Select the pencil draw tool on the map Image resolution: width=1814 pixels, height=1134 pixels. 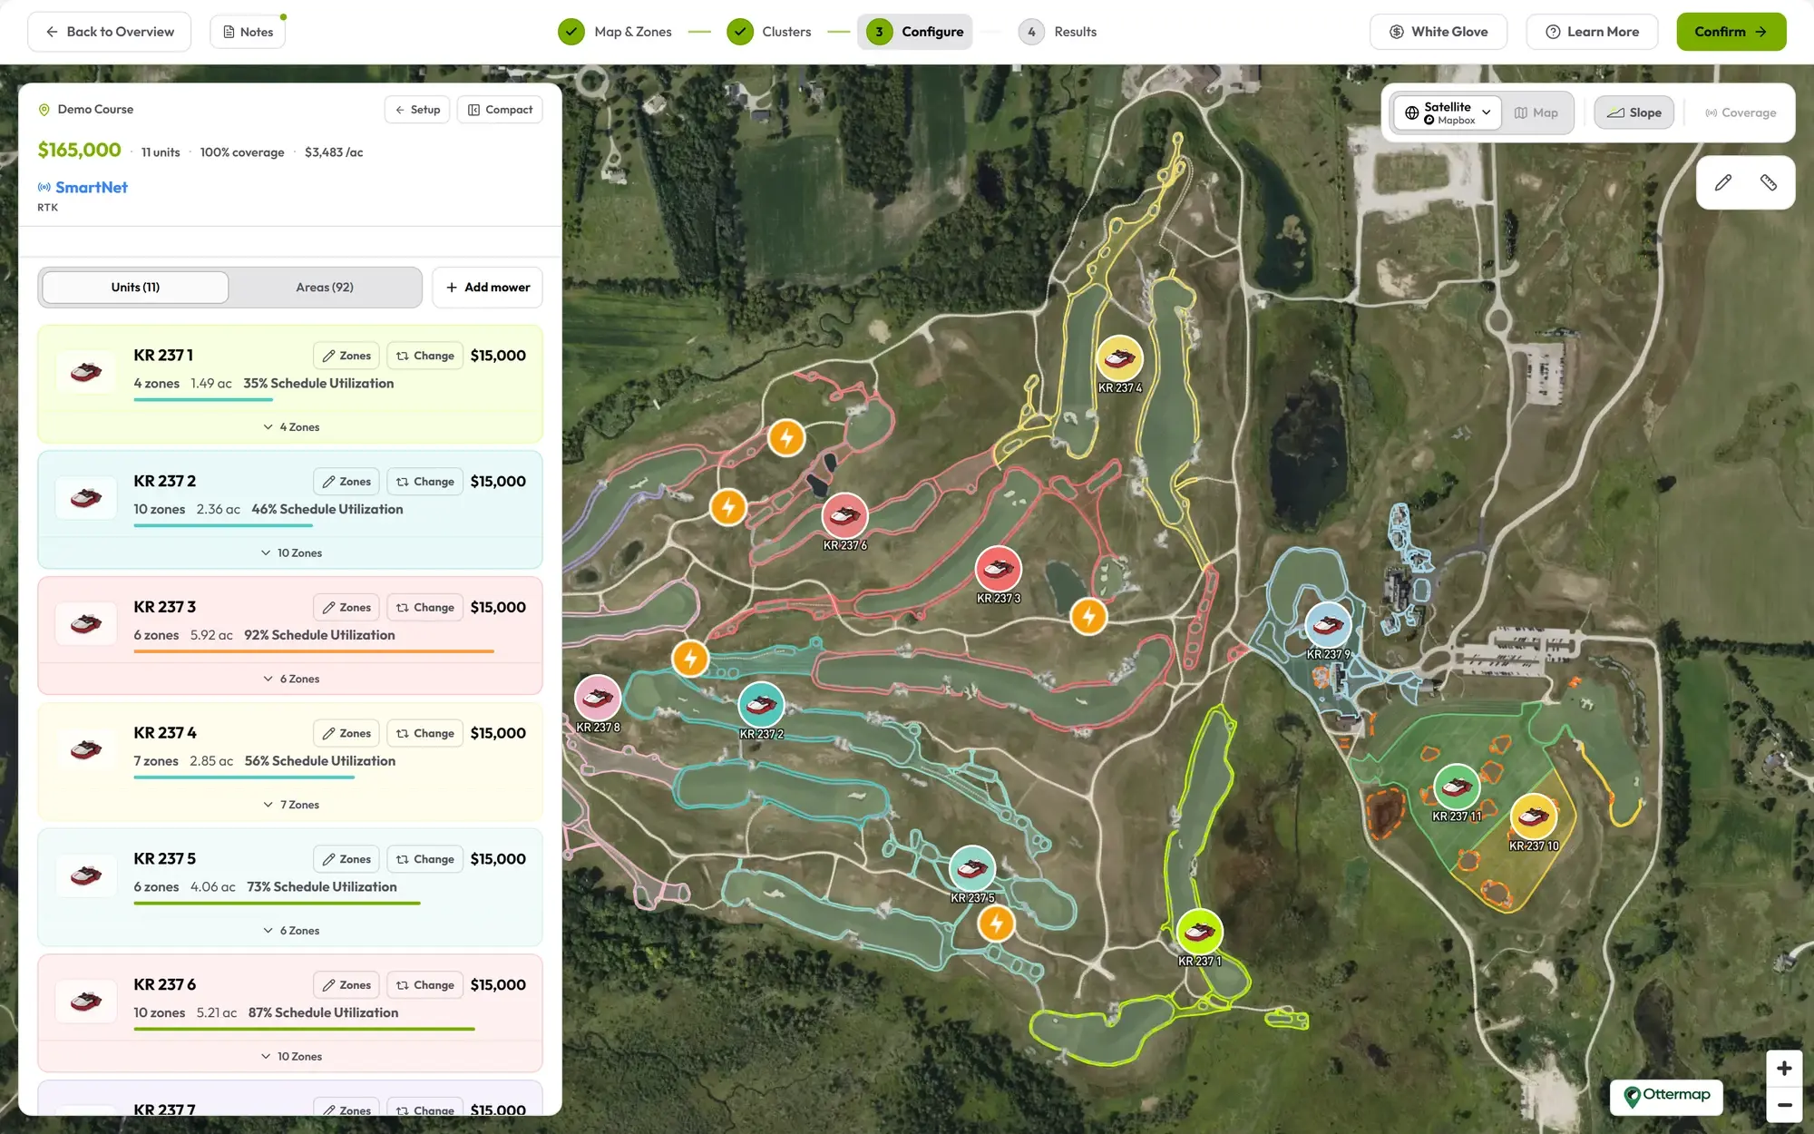coord(1722,182)
